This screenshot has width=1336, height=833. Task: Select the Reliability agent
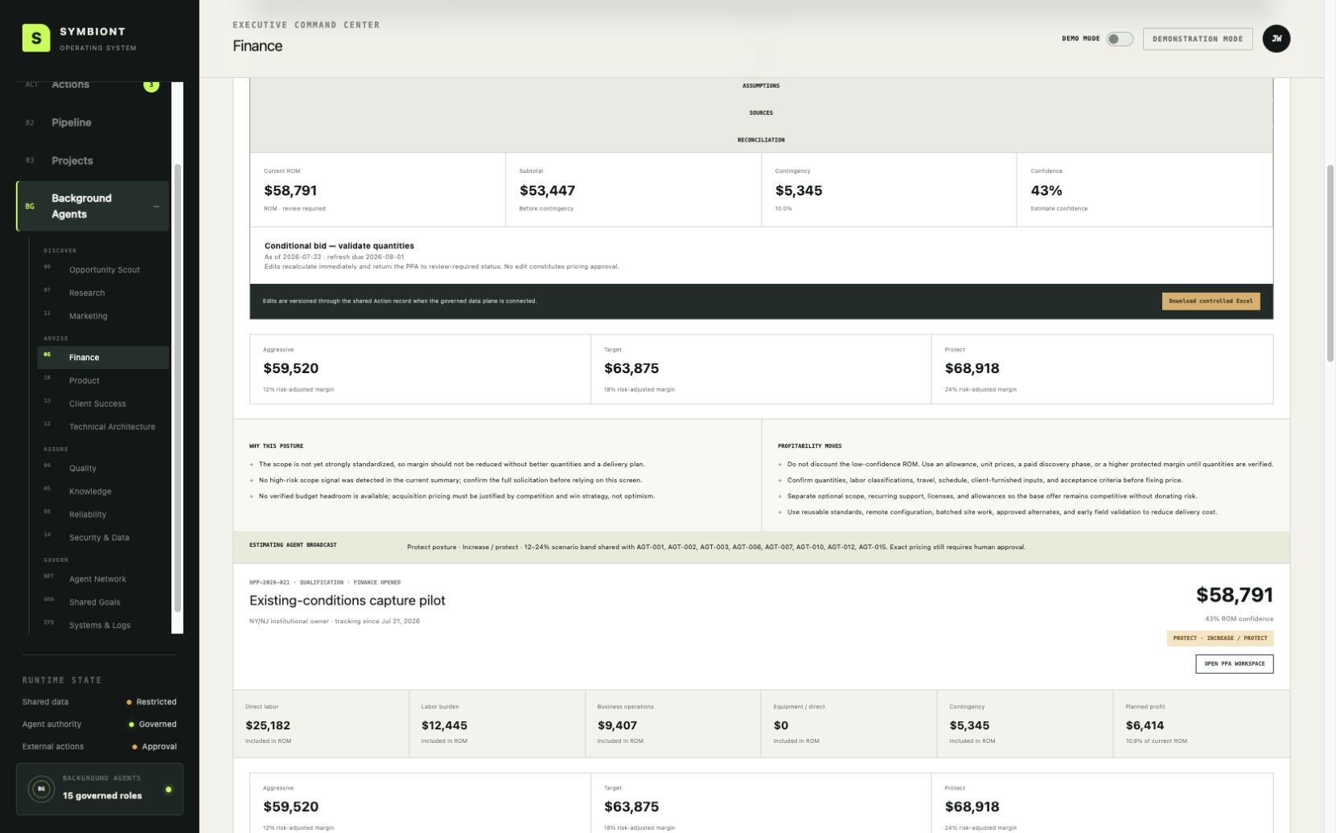(103, 515)
